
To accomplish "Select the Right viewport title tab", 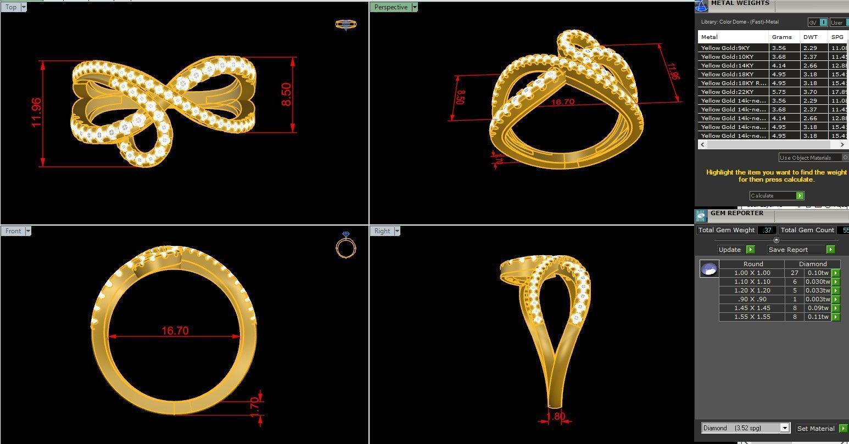I will coord(382,231).
